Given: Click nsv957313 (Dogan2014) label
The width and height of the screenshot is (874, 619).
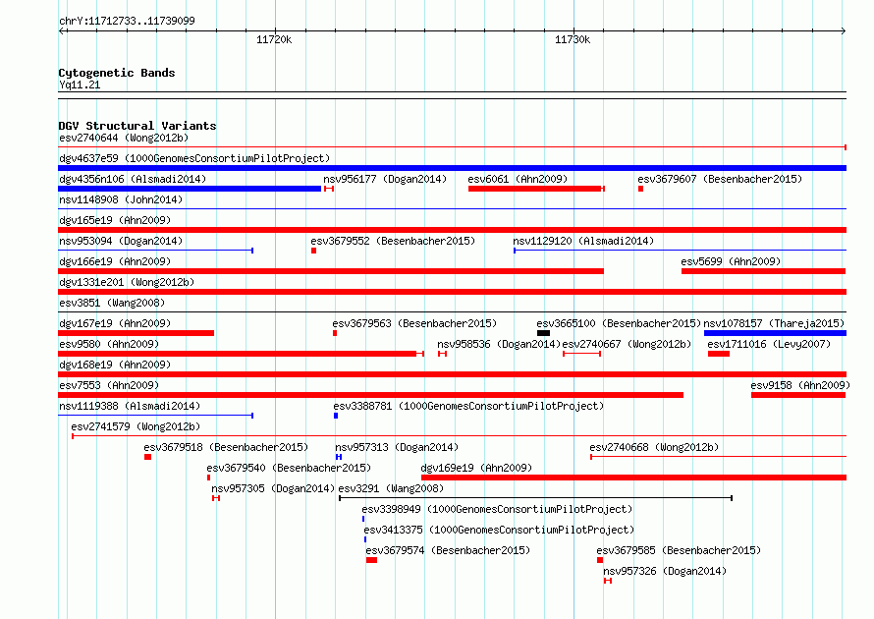Looking at the screenshot, I should point(397,447).
